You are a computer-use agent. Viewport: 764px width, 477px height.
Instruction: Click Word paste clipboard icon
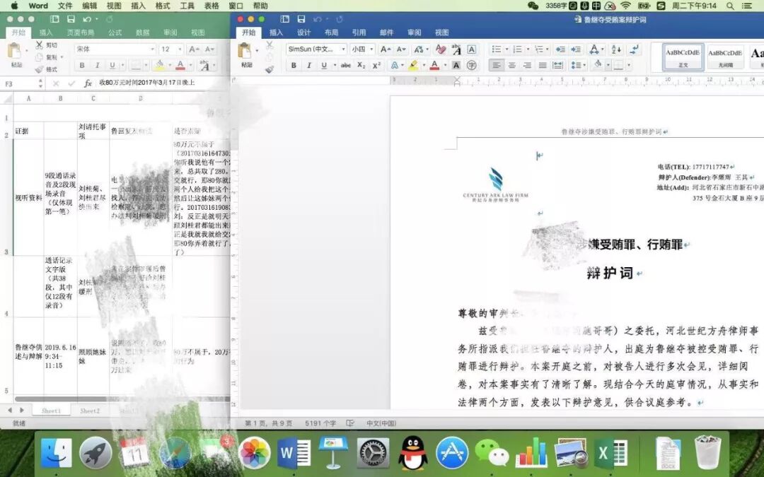[245, 51]
